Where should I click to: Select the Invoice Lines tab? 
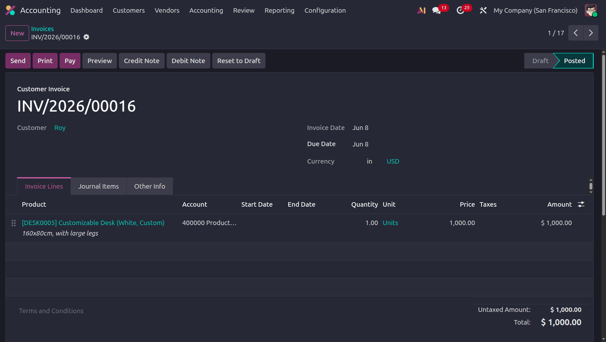click(x=44, y=186)
